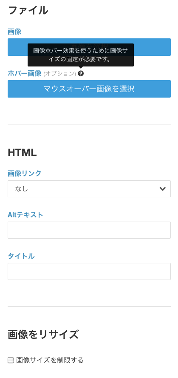The image size is (178, 378).
Task: Select the ホバー画像 field label
Action: [25, 73]
